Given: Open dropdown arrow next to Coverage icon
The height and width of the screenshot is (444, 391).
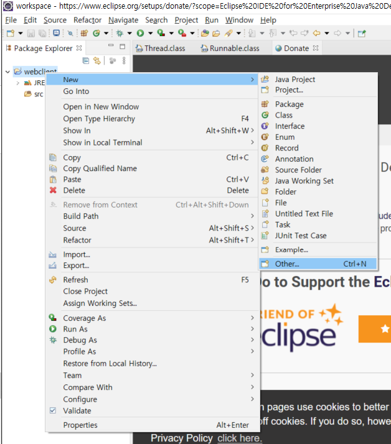Looking at the screenshot, I should 171,34.
